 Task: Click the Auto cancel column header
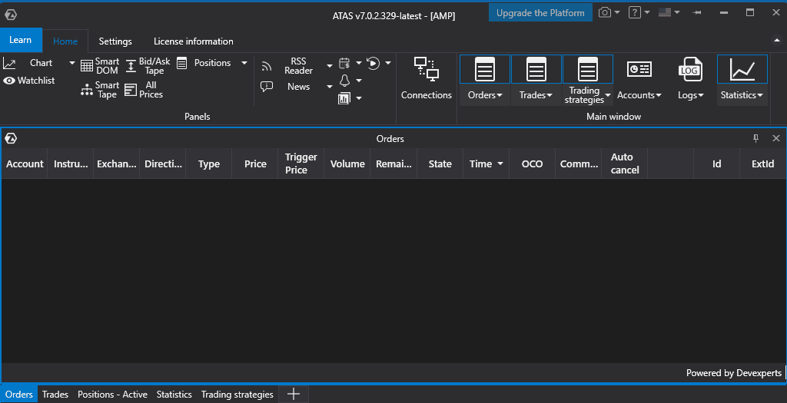click(x=624, y=164)
